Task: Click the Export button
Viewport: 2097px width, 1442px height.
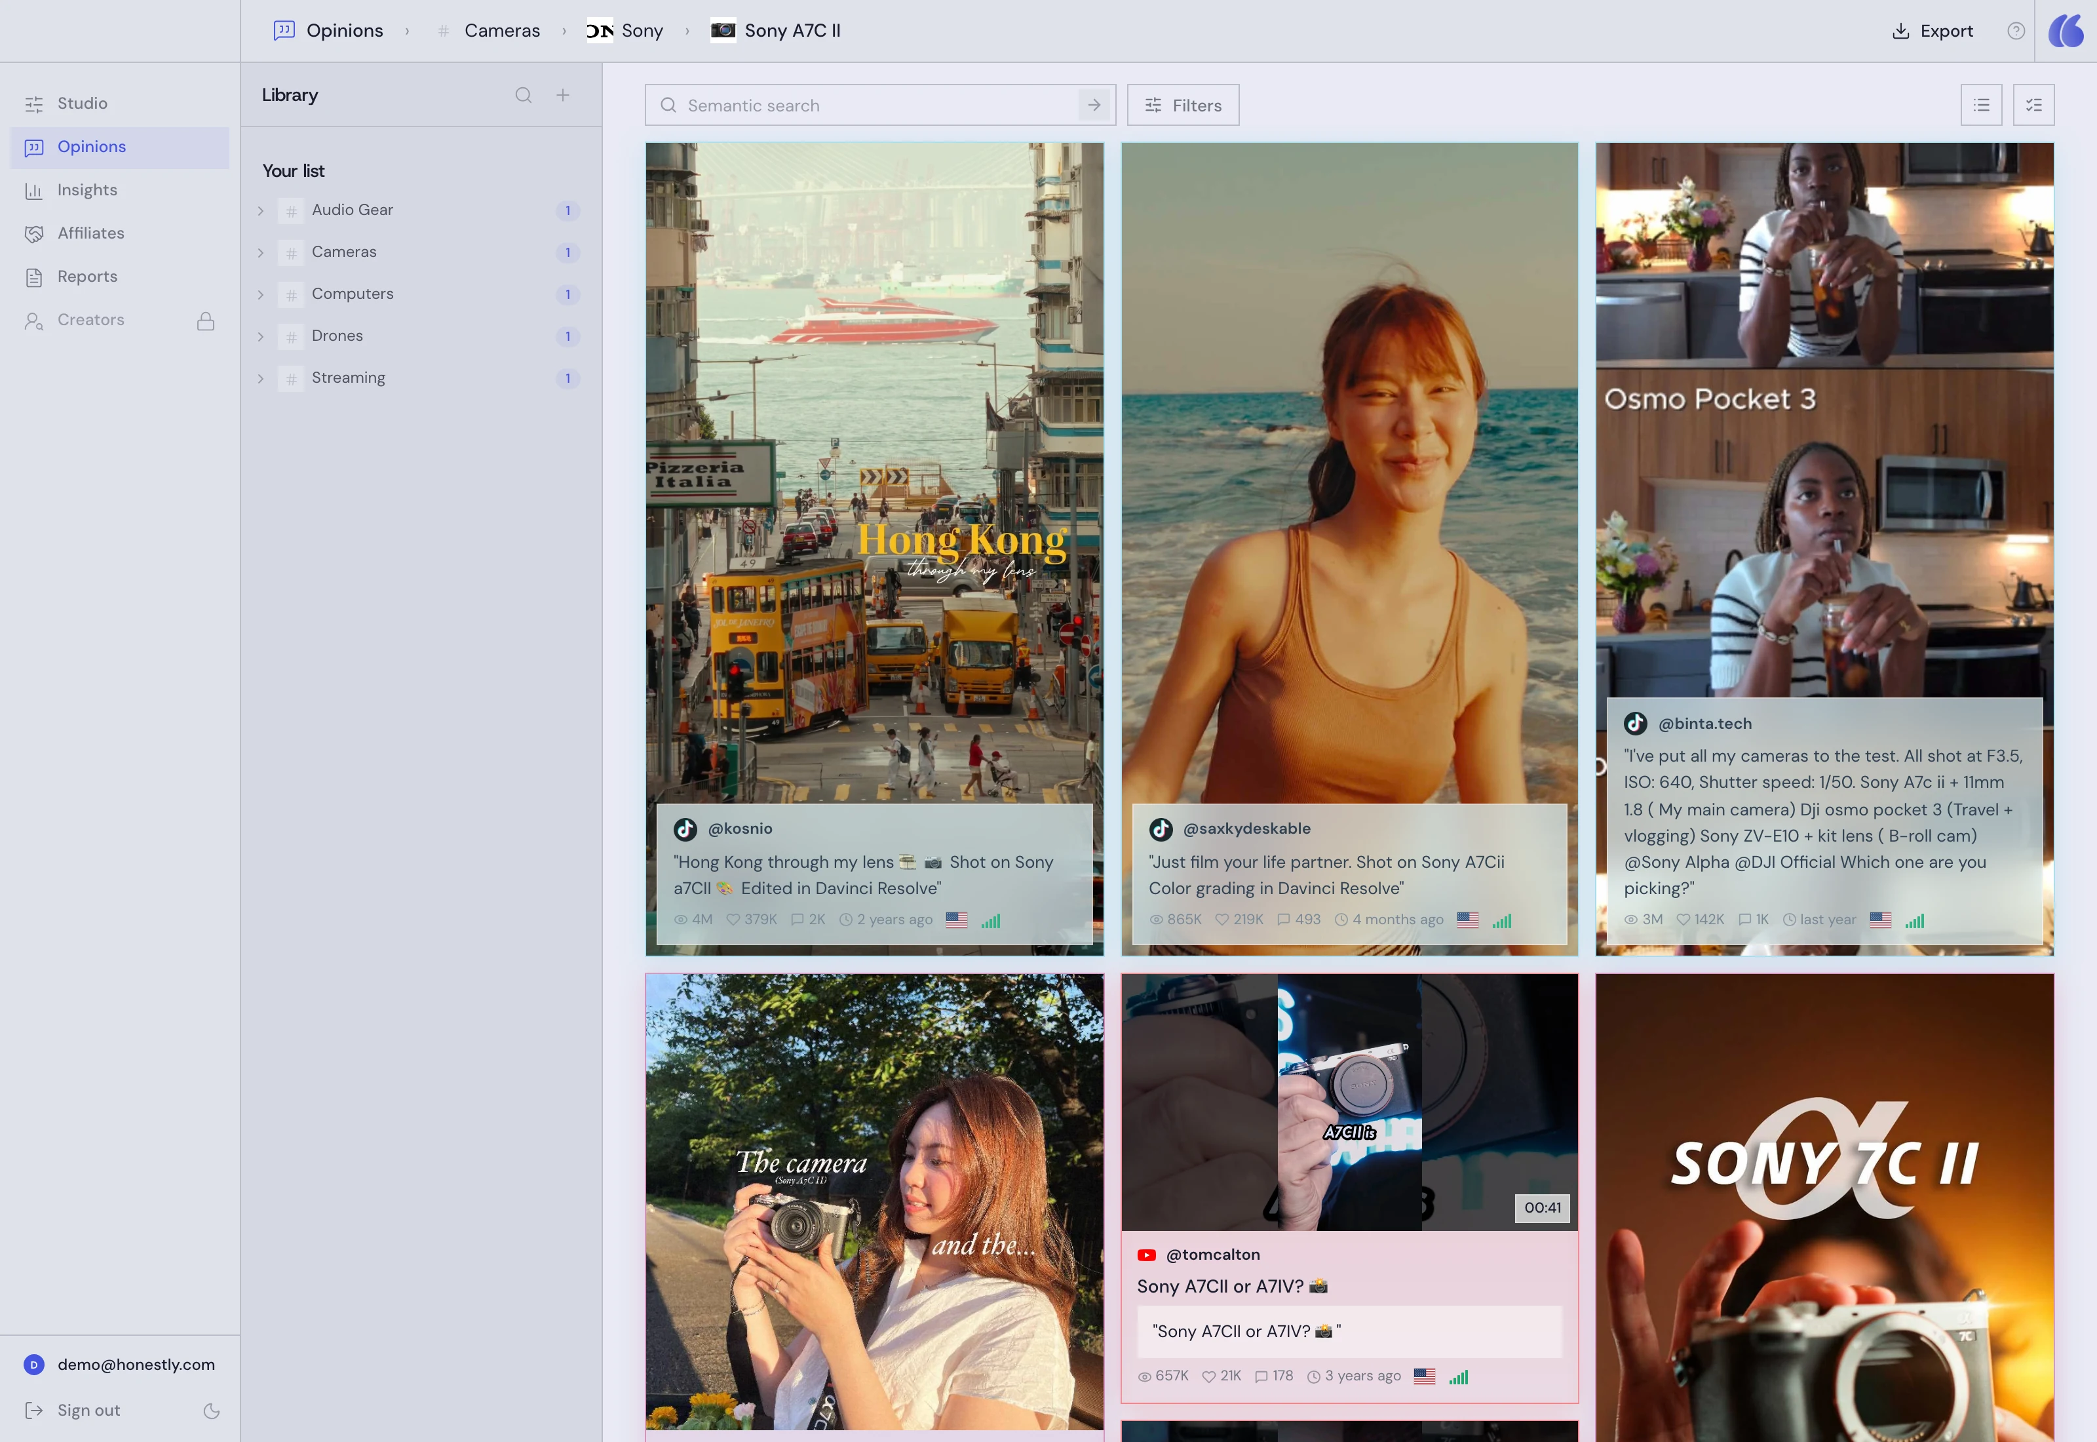Action: 1933,31
